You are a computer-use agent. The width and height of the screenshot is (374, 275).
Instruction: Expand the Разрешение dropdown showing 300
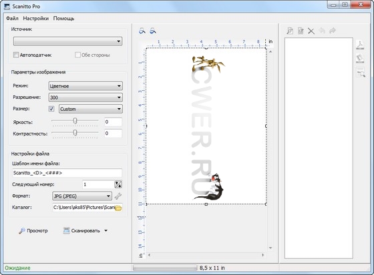pos(85,97)
